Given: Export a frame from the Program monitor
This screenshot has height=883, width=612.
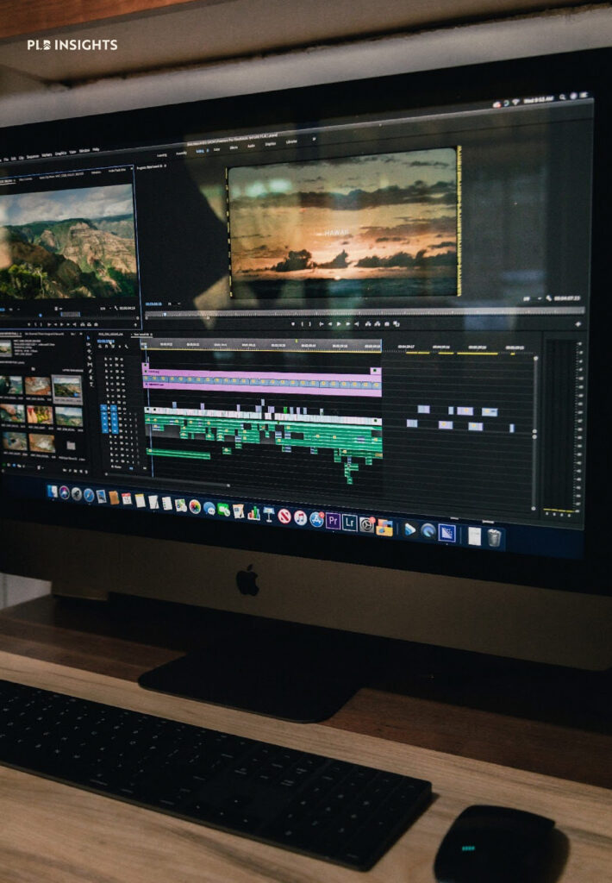Looking at the screenshot, I should [387, 324].
